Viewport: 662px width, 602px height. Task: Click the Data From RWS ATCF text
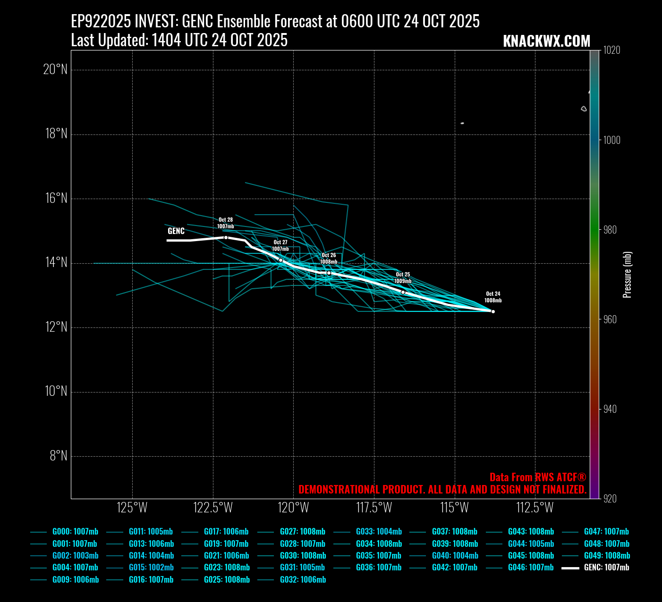pyautogui.click(x=538, y=477)
